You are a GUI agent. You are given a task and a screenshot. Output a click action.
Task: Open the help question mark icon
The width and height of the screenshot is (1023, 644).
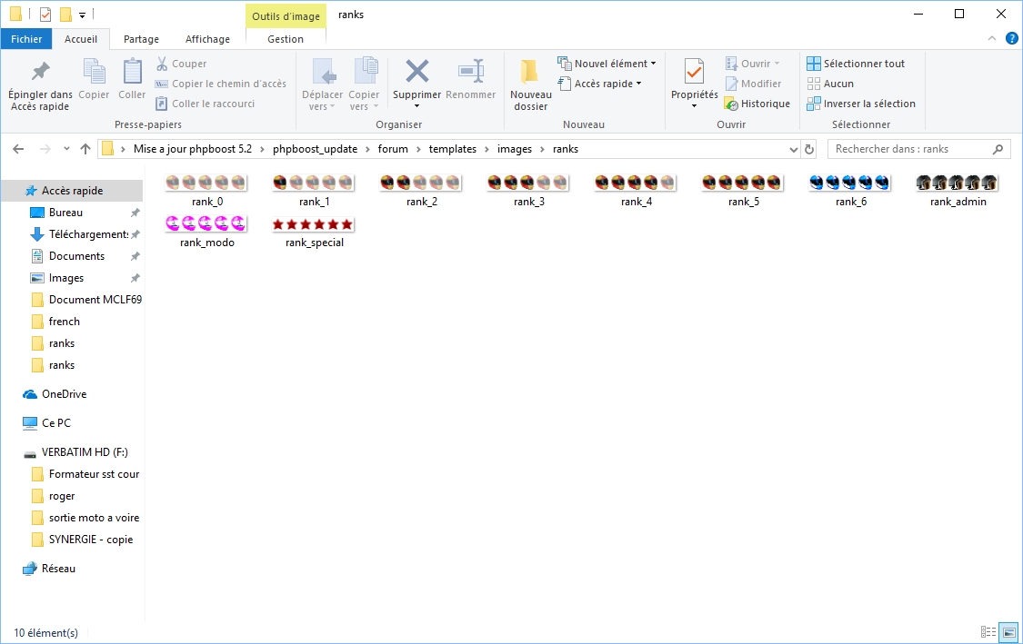1011,38
